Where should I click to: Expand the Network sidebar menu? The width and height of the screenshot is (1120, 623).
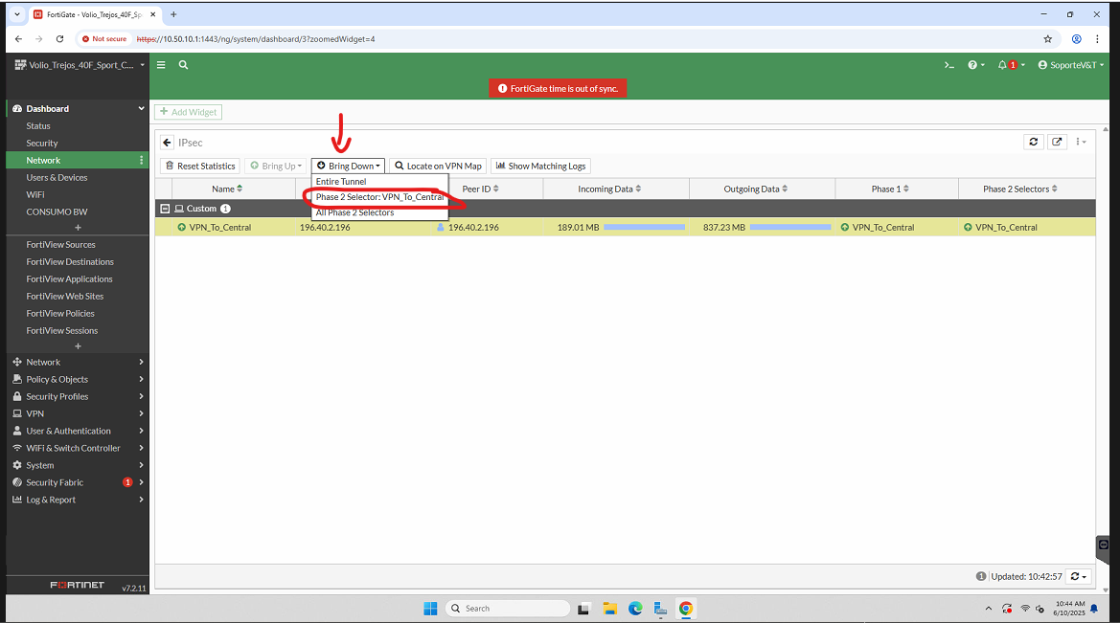pos(78,363)
